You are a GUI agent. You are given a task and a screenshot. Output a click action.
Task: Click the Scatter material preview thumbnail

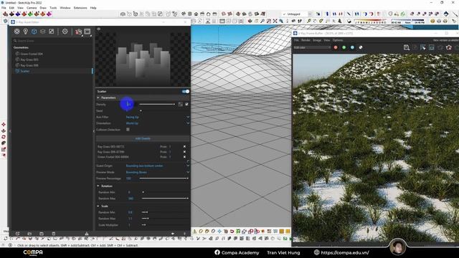[x=143, y=57]
